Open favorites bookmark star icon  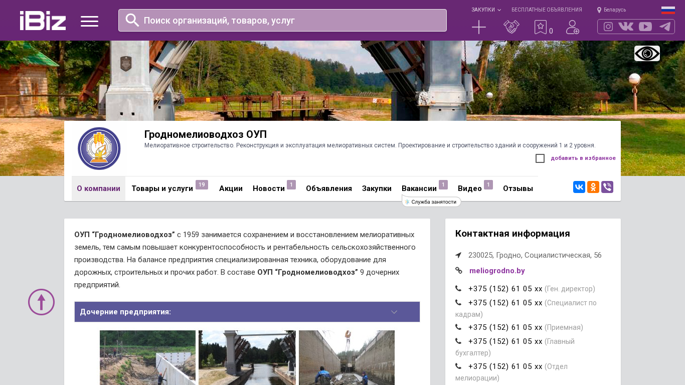point(540,27)
